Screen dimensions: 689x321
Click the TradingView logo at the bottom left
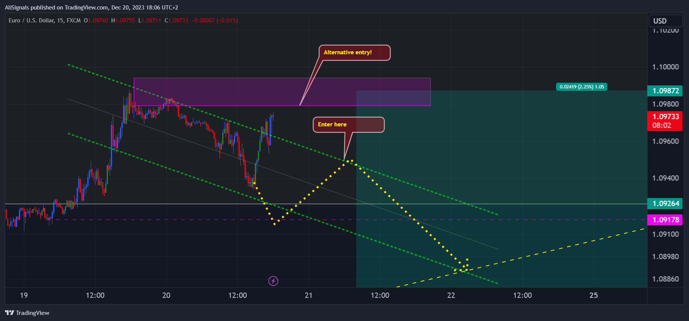[27, 313]
